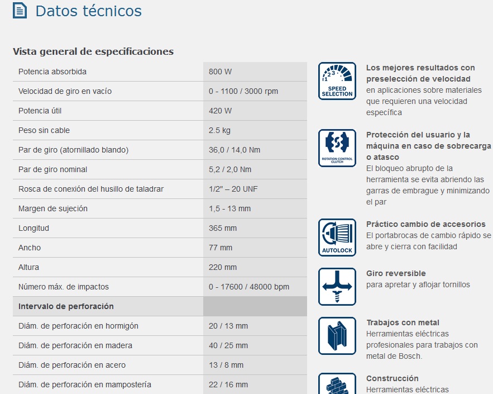Image resolution: width=493 pixels, height=394 pixels.
Task: Click the 'Número máx. de impactos' label
Action: point(64,287)
